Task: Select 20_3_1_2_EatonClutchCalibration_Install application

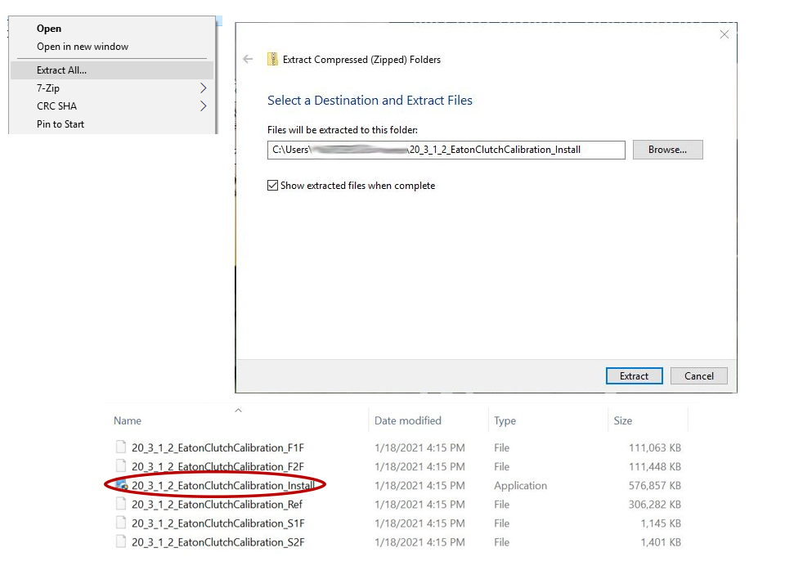Action: (223, 485)
